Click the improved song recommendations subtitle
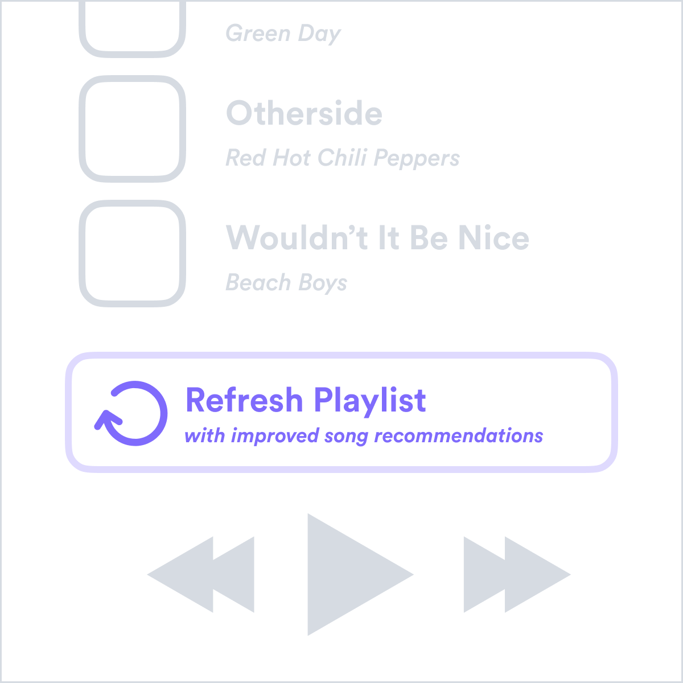The image size is (683, 683). click(x=364, y=436)
